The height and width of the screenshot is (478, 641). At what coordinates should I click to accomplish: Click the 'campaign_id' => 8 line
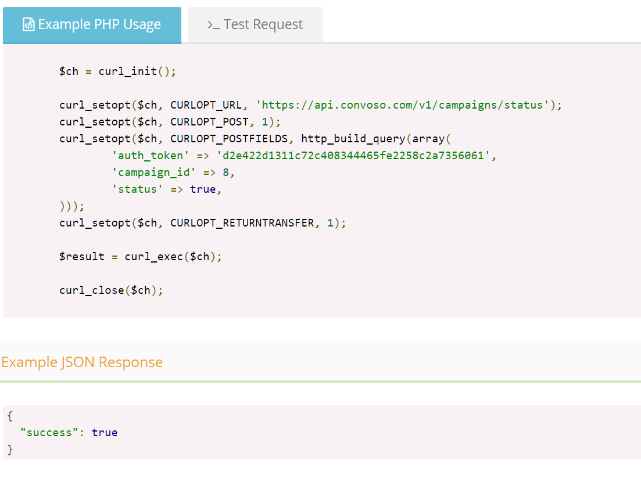tap(173, 172)
